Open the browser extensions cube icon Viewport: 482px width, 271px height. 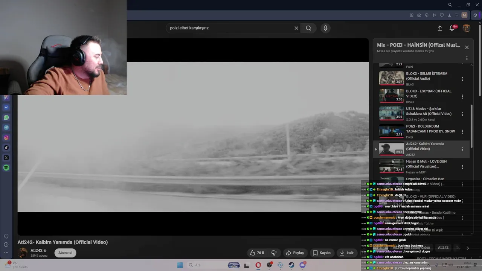(475, 15)
